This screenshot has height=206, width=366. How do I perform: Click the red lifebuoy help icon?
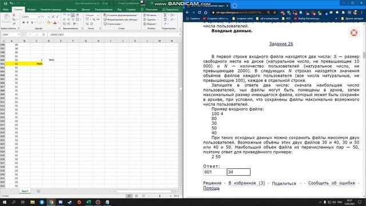pyautogui.click(x=354, y=33)
